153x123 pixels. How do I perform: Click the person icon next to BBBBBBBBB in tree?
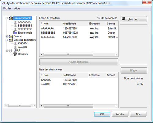pos(15,26)
